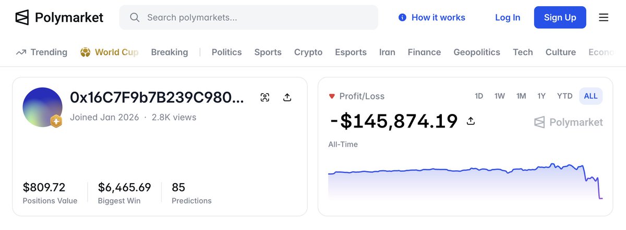Open the Crypto category tab
This screenshot has height=230, width=626.
(308, 52)
